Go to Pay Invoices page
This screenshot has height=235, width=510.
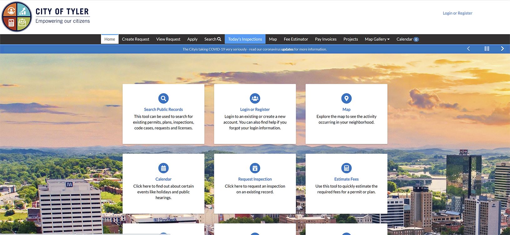(326, 39)
